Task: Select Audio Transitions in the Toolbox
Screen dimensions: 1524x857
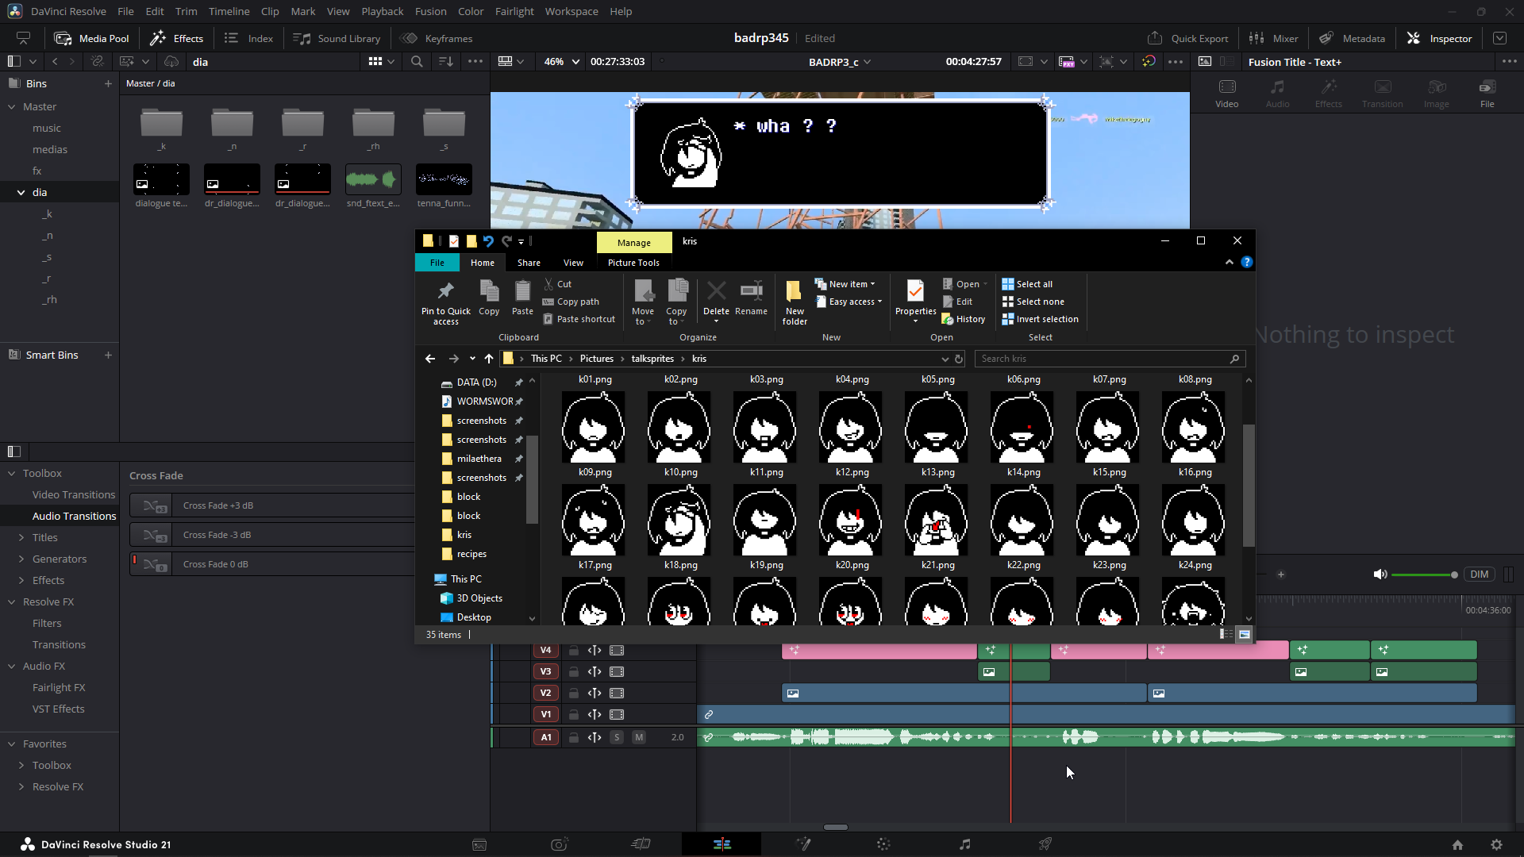Action: pyautogui.click(x=74, y=516)
